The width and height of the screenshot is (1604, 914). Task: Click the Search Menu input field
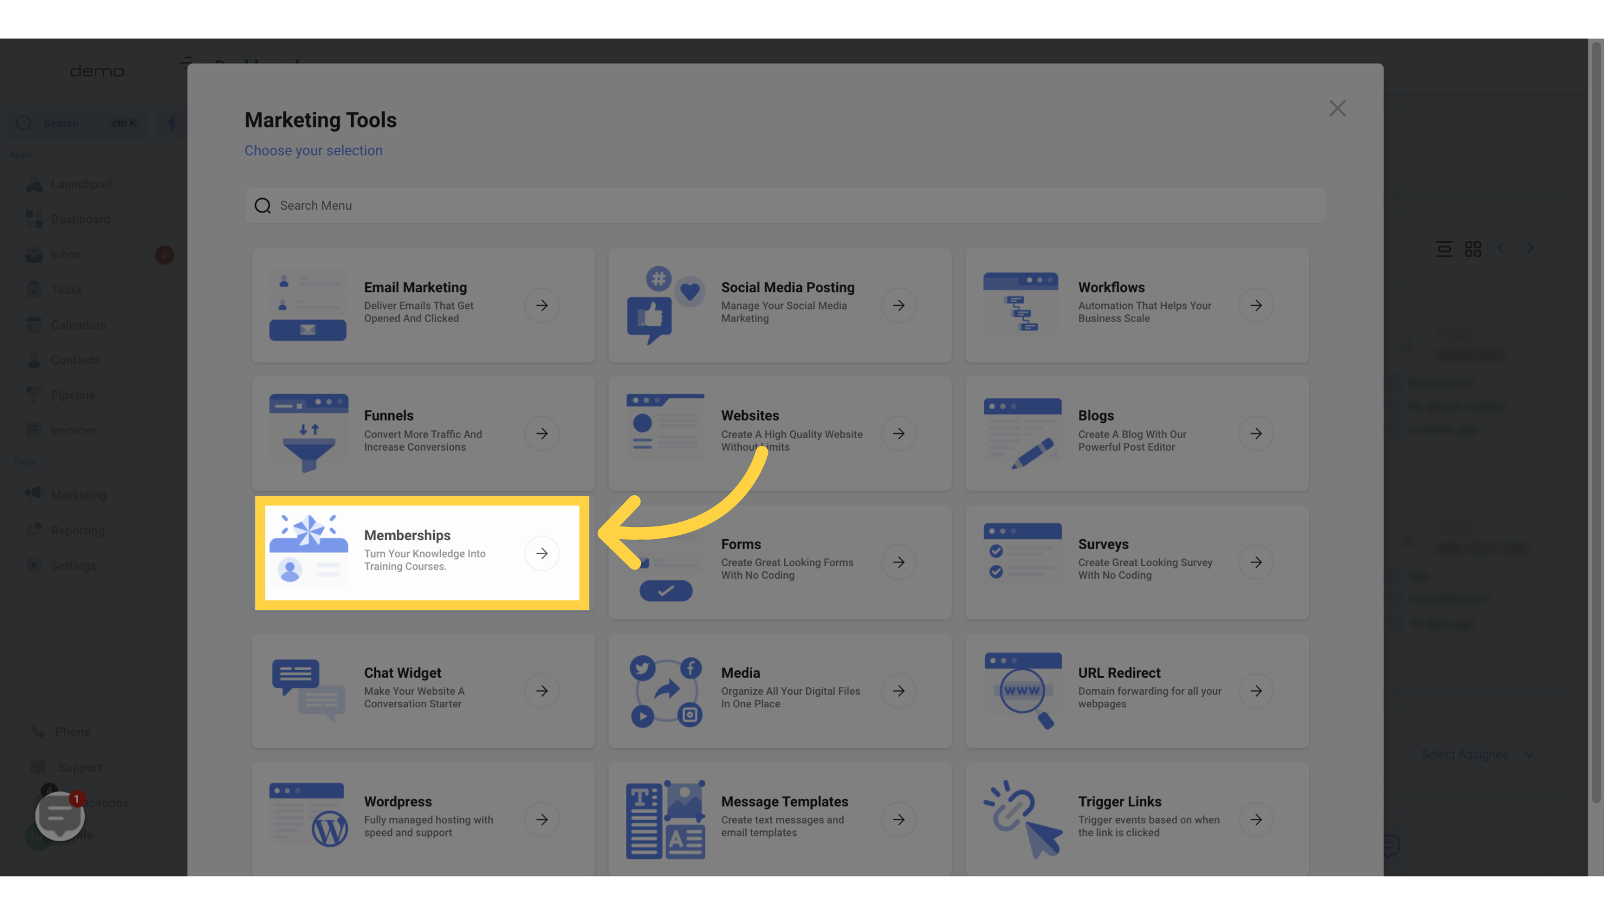(785, 206)
